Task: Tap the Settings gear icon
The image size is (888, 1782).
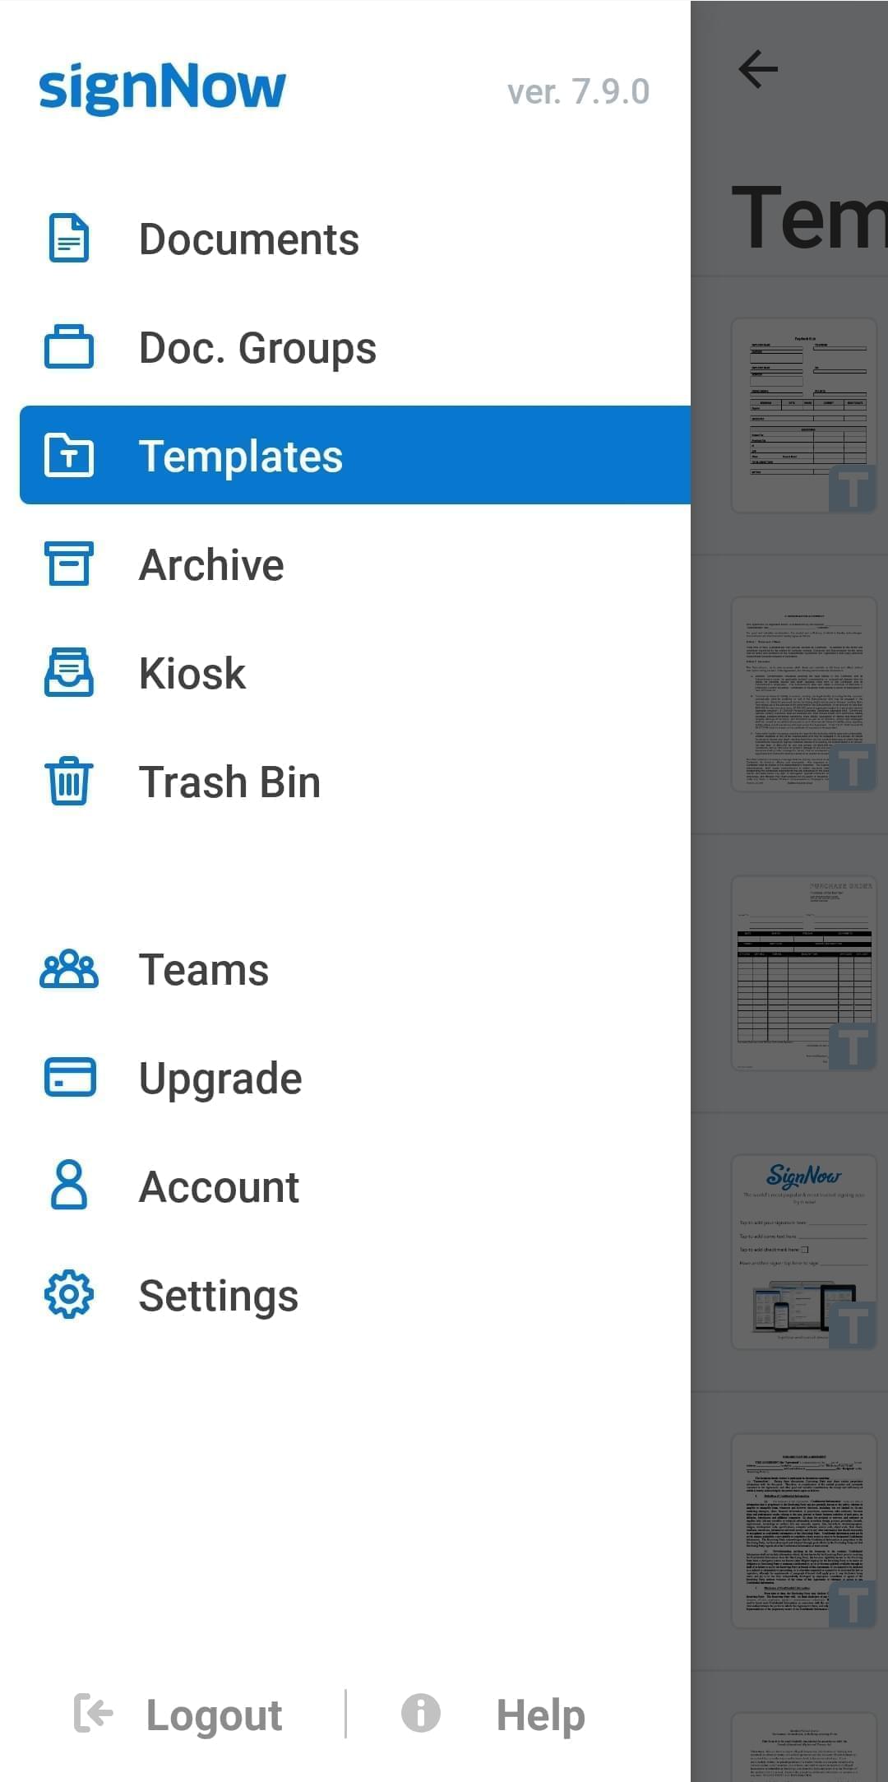Action: (x=69, y=1295)
